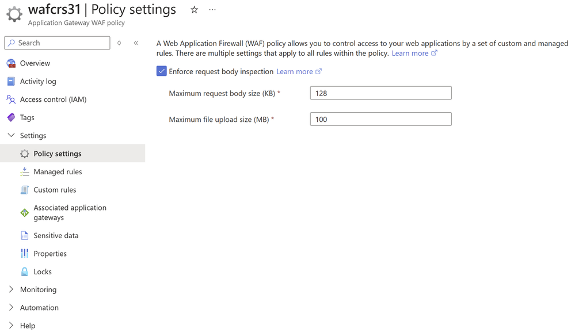575x333 pixels.
Task: Open the Properties menu item
Action: 50,254
